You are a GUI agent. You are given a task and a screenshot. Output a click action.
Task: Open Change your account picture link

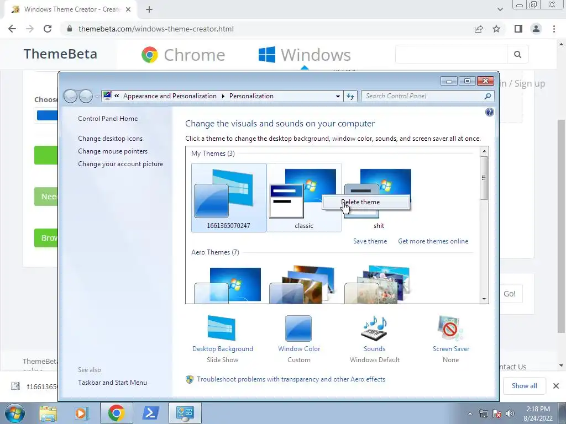pos(120,163)
